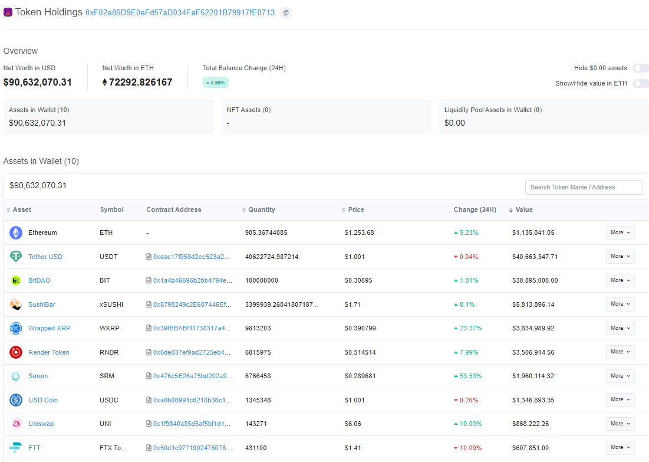Click contract file icon in BitDAO row

149,280
